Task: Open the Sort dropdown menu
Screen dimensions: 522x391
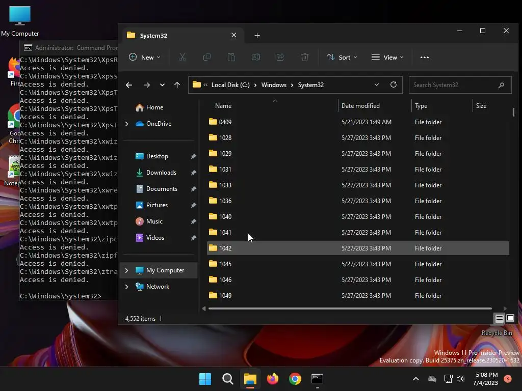Action: (x=342, y=57)
